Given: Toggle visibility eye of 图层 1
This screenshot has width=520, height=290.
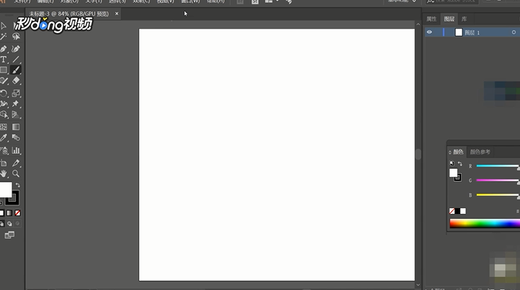Looking at the screenshot, I should (429, 32).
